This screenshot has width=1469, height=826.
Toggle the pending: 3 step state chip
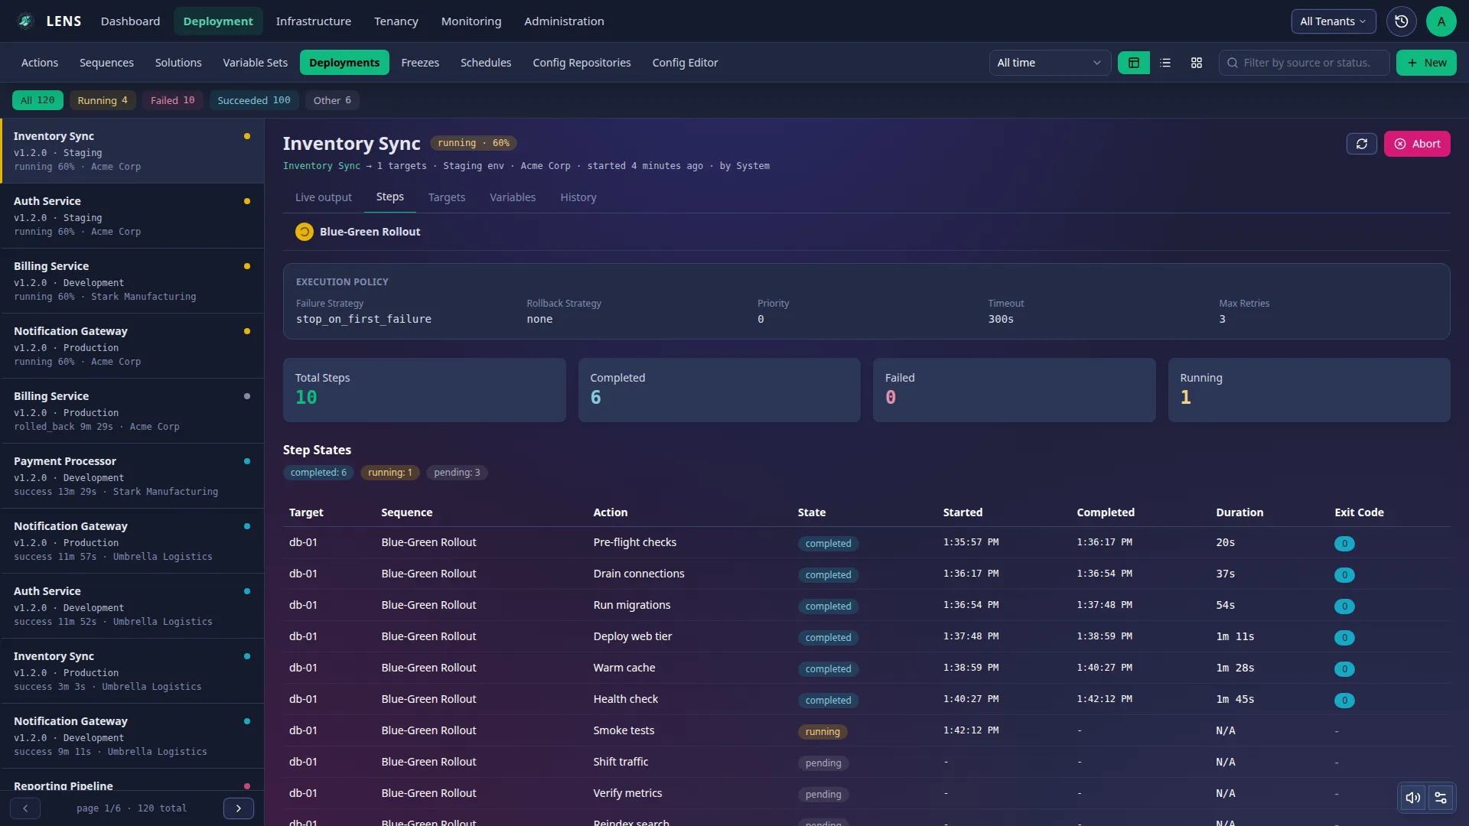[457, 473]
